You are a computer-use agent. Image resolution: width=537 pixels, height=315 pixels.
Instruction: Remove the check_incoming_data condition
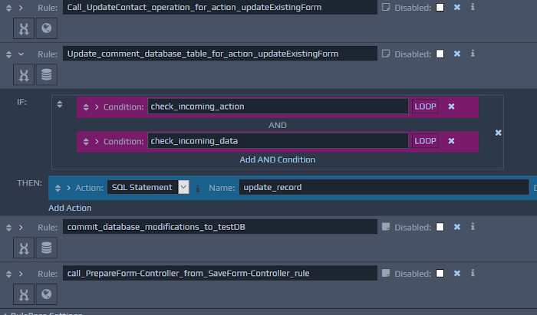point(451,141)
